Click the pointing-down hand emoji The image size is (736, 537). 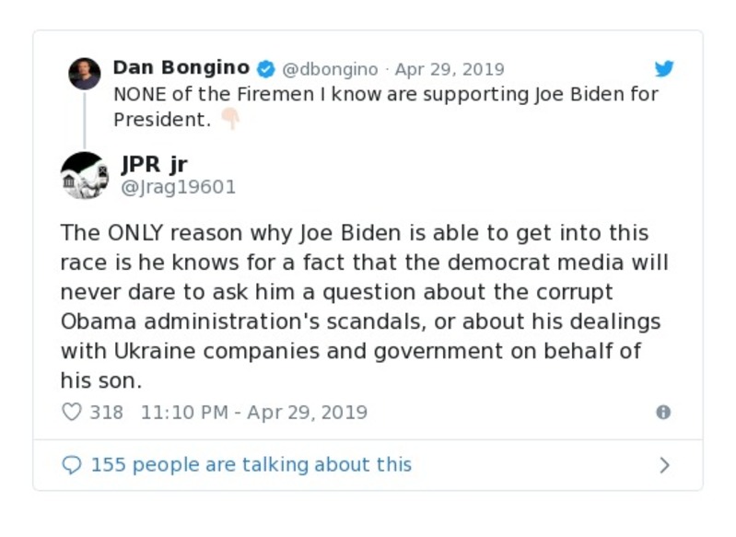229,119
